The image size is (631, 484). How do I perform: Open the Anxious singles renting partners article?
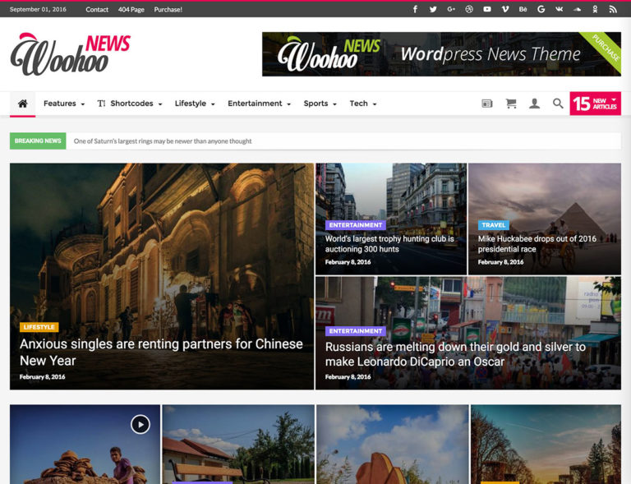click(161, 353)
